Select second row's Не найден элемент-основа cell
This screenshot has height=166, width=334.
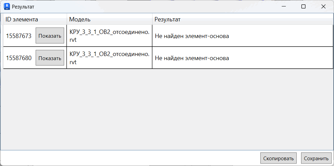(243, 58)
